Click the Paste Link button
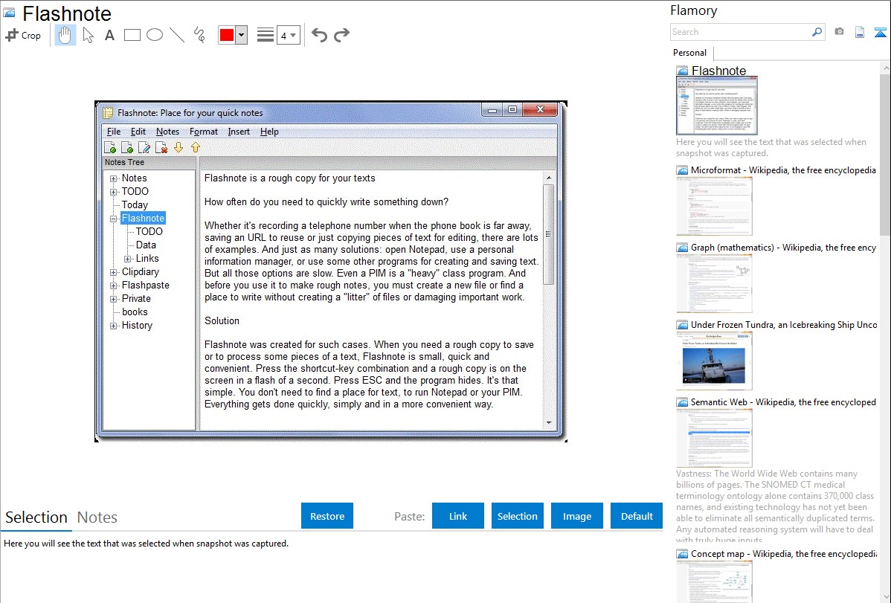Screen dimensions: 891x603 [x=458, y=516]
